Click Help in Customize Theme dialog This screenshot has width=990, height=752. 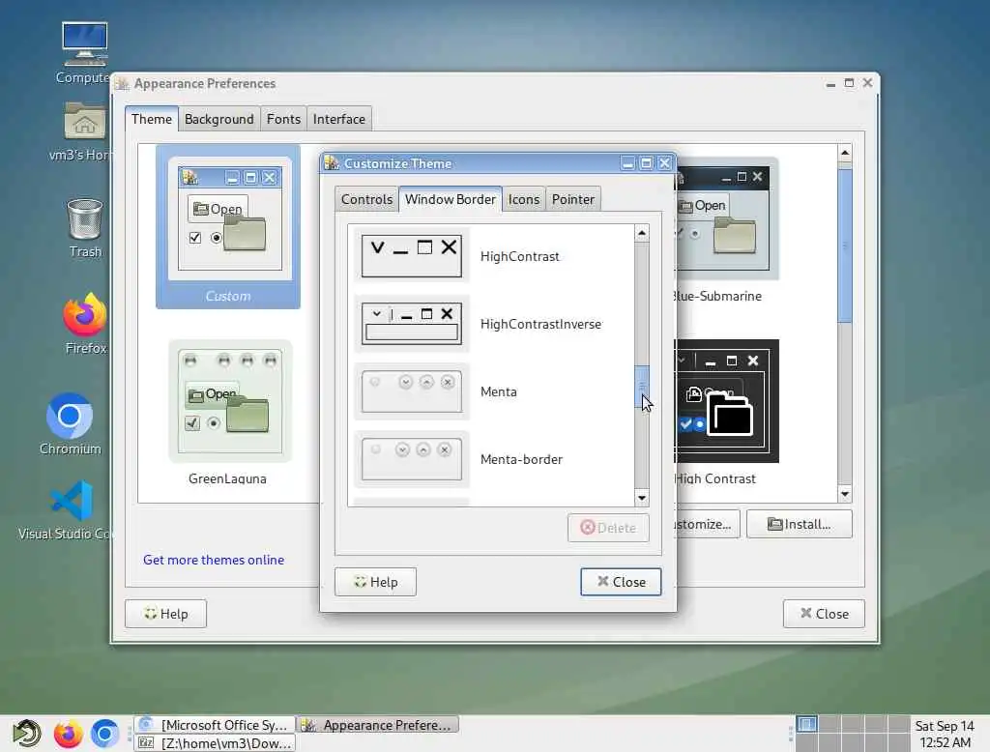[375, 582]
